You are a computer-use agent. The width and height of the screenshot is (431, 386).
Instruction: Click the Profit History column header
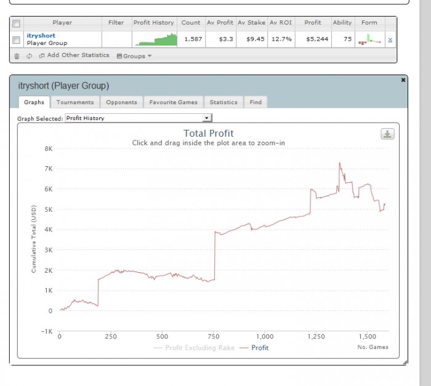coord(154,23)
